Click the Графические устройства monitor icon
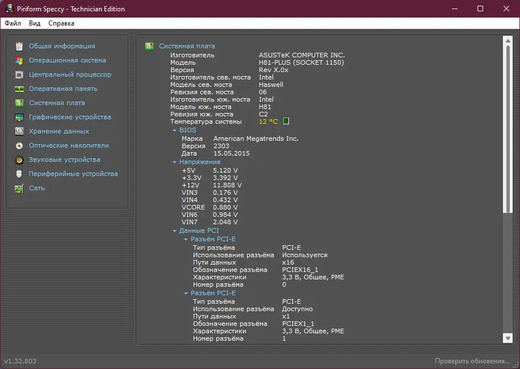520x369 pixels. point(19,118)
